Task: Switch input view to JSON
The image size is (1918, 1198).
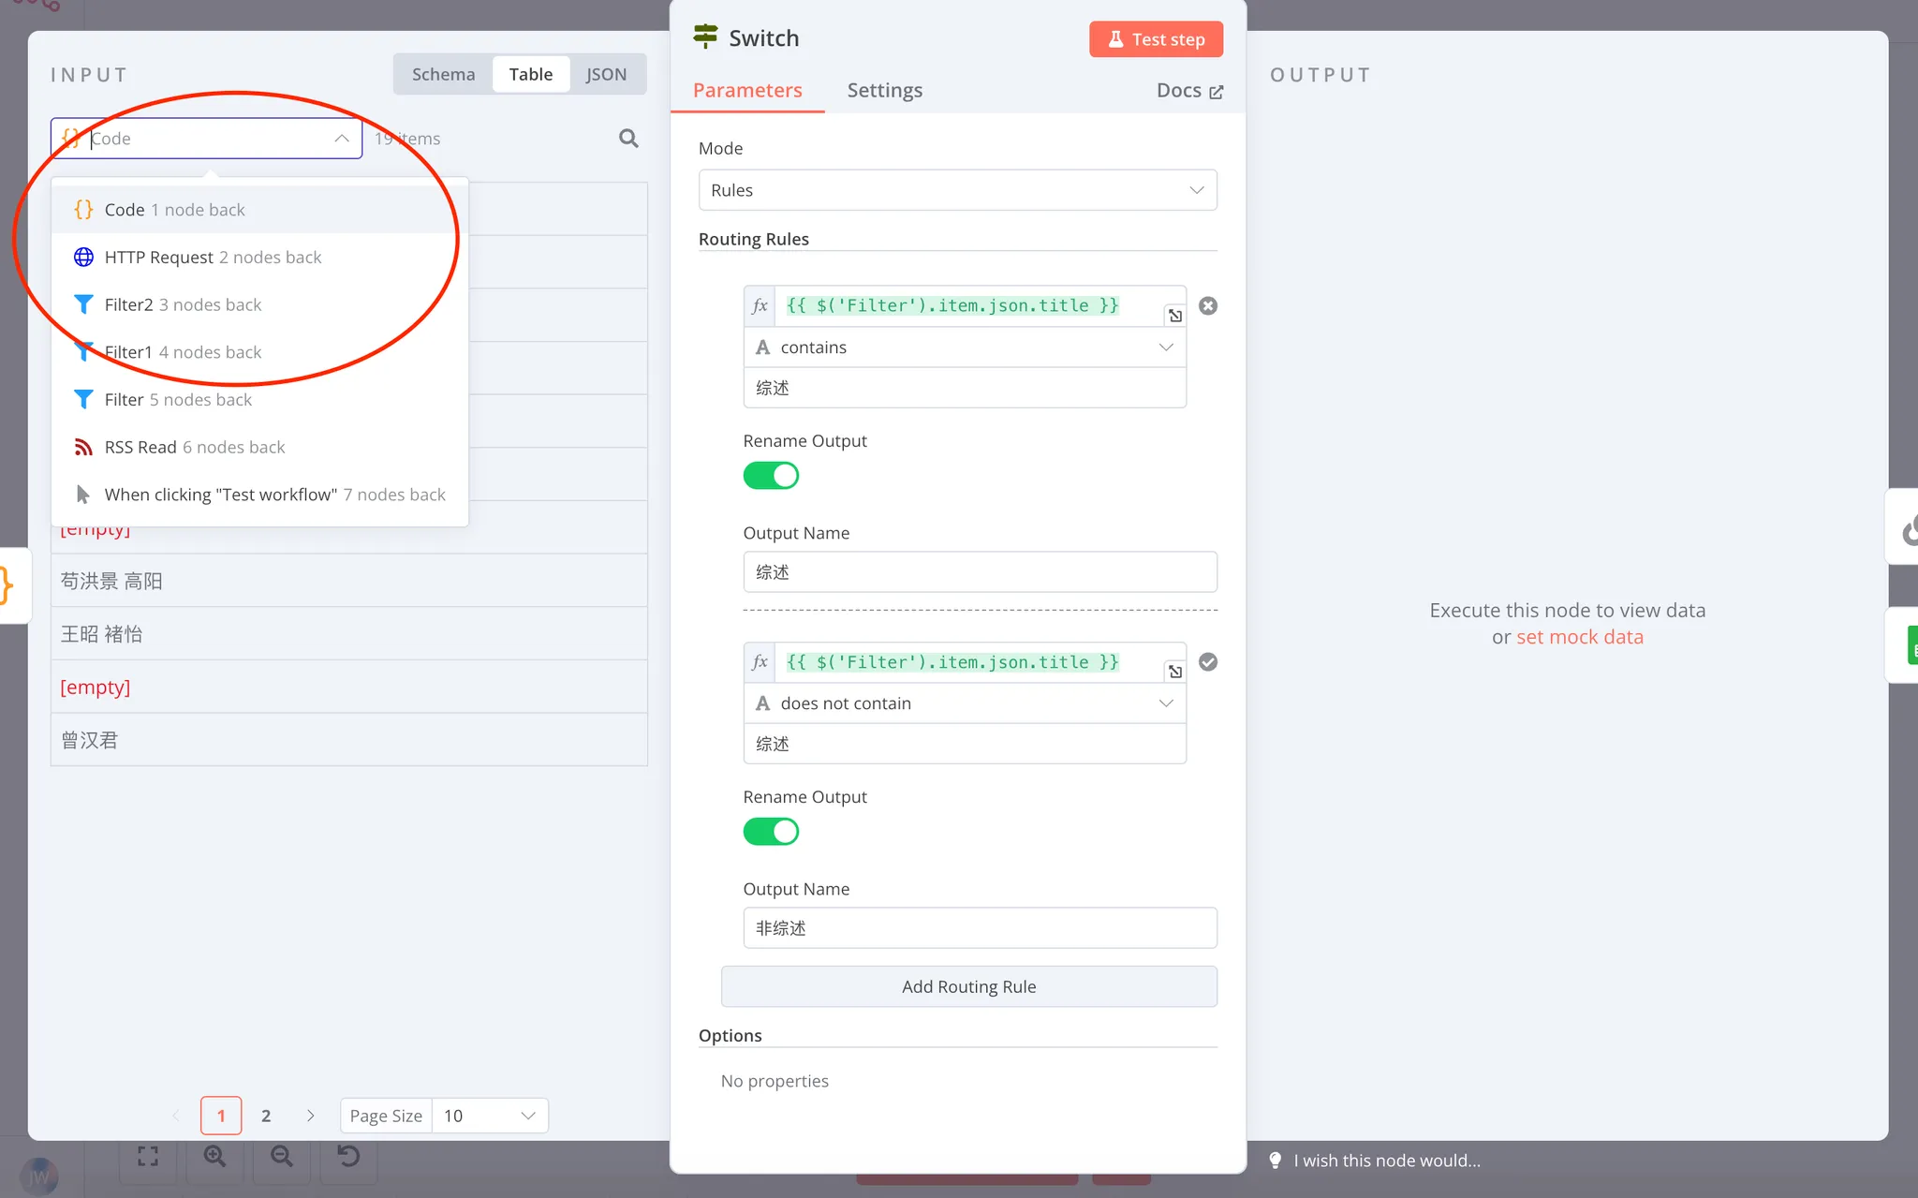Action: click(x=606, y=74)
